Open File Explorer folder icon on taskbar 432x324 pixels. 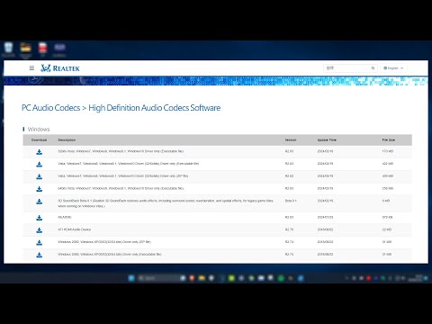click(x=202, y=278)
